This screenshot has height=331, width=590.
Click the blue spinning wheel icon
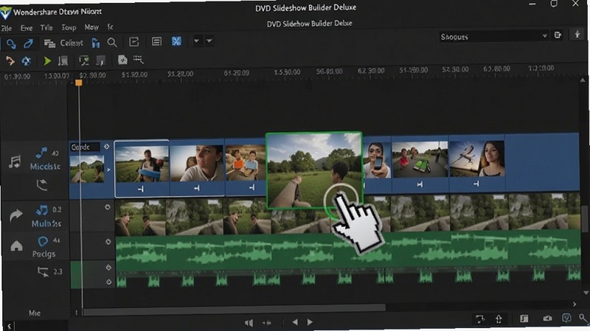27,61
